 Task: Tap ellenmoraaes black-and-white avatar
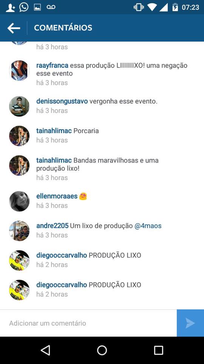(19, 201)
